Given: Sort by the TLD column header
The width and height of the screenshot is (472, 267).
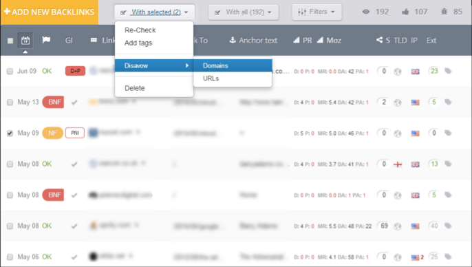Looking at the screenshot, I should point(400,41).
